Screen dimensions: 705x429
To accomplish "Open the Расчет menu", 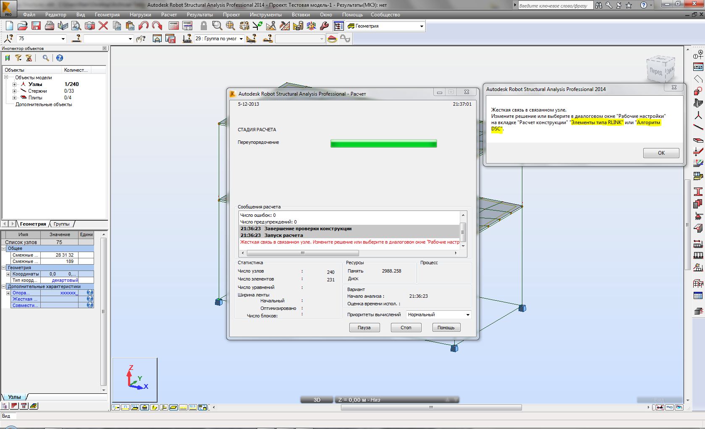I will pyautogui.click(x=169, y=15).
